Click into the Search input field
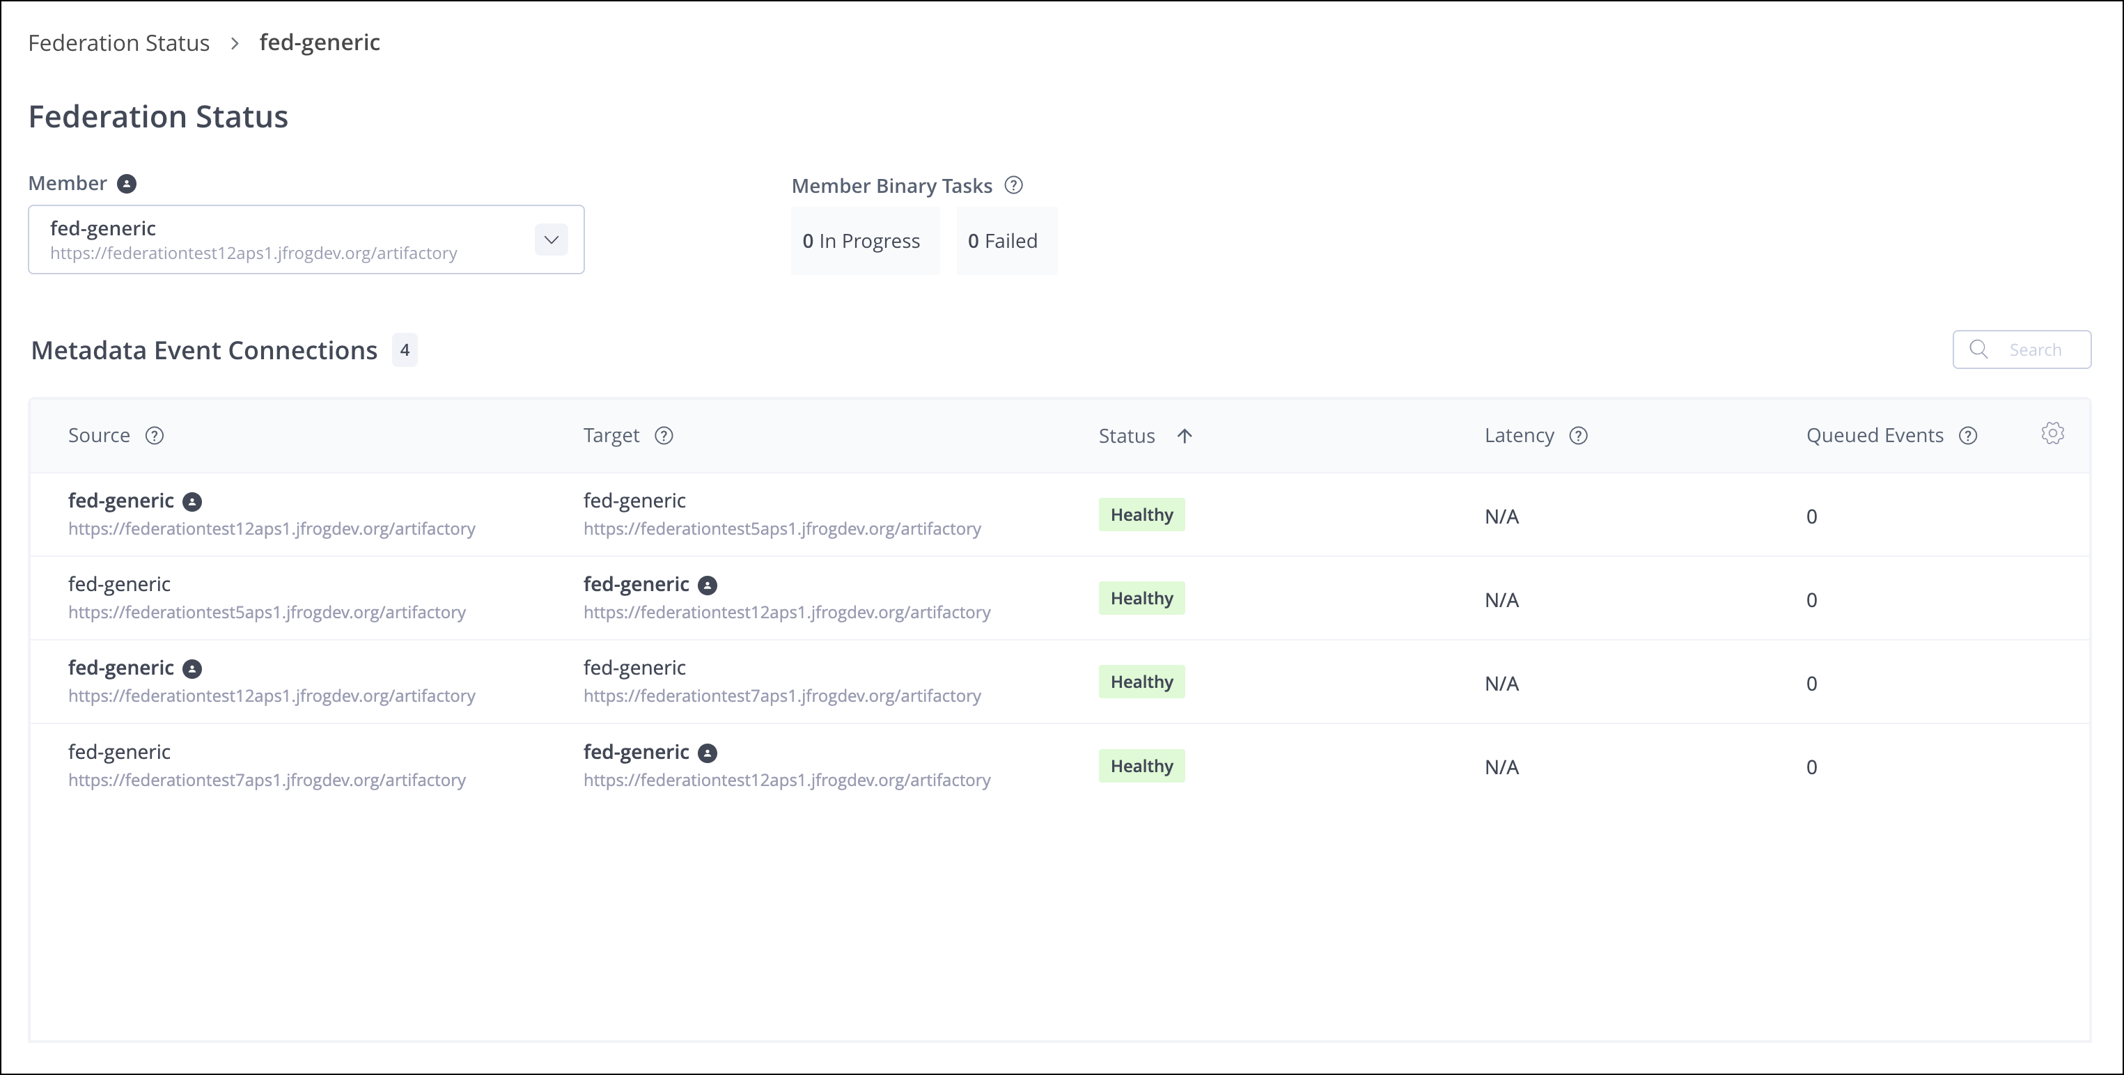Image resolution: width=2124 pixels, height=1075 pixels. click(x=2036, y=350)
